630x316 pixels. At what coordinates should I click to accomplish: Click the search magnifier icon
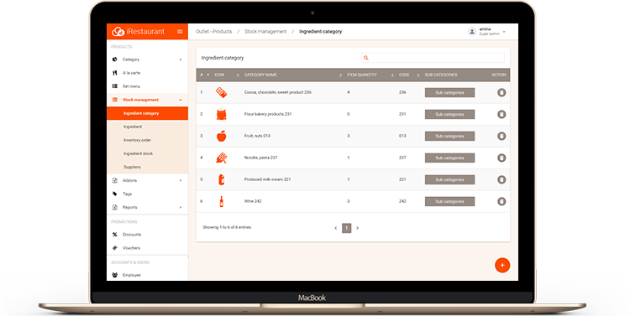point(365,58)
